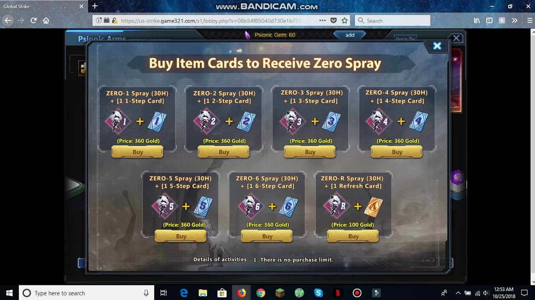The width and height of the screenshot is (535, 300).
Task: Click the orange Refresh Card icon
Action: pyautogui.click(x=373, y=207)
